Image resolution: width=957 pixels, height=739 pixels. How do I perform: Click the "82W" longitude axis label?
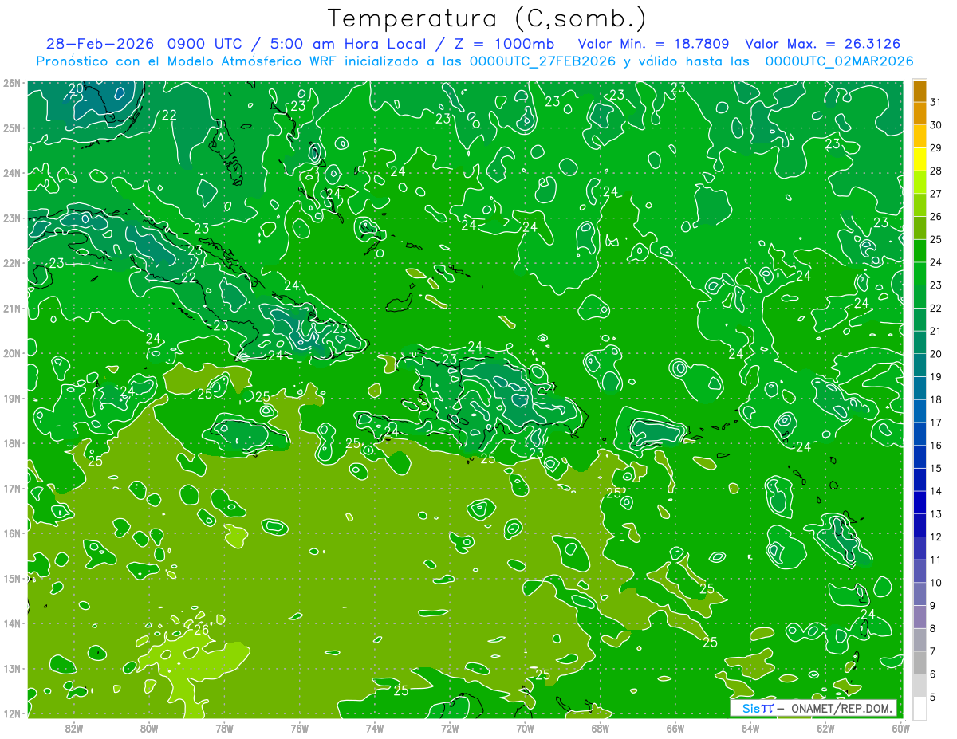click(74, 727)
